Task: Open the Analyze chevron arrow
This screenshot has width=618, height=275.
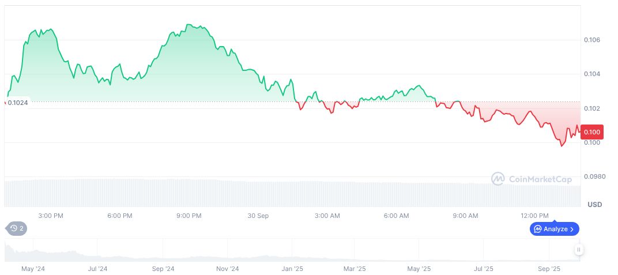Action: pos(572,229)
